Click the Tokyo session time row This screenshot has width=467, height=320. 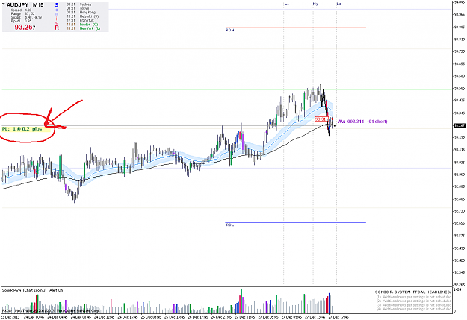[x=78, y=8]
